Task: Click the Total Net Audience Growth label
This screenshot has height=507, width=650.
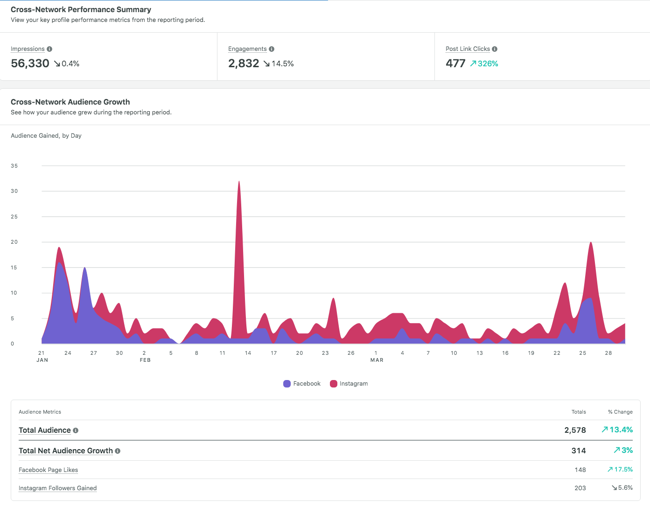Action: pos(66,451)
